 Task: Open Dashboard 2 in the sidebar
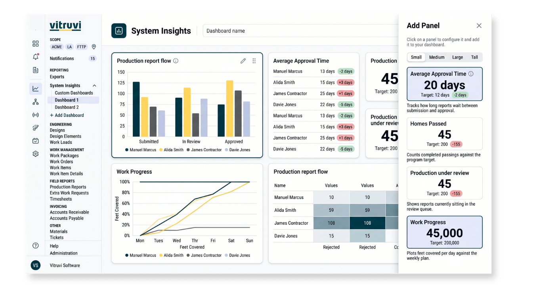pyautogui.click(x=67, y=107)
